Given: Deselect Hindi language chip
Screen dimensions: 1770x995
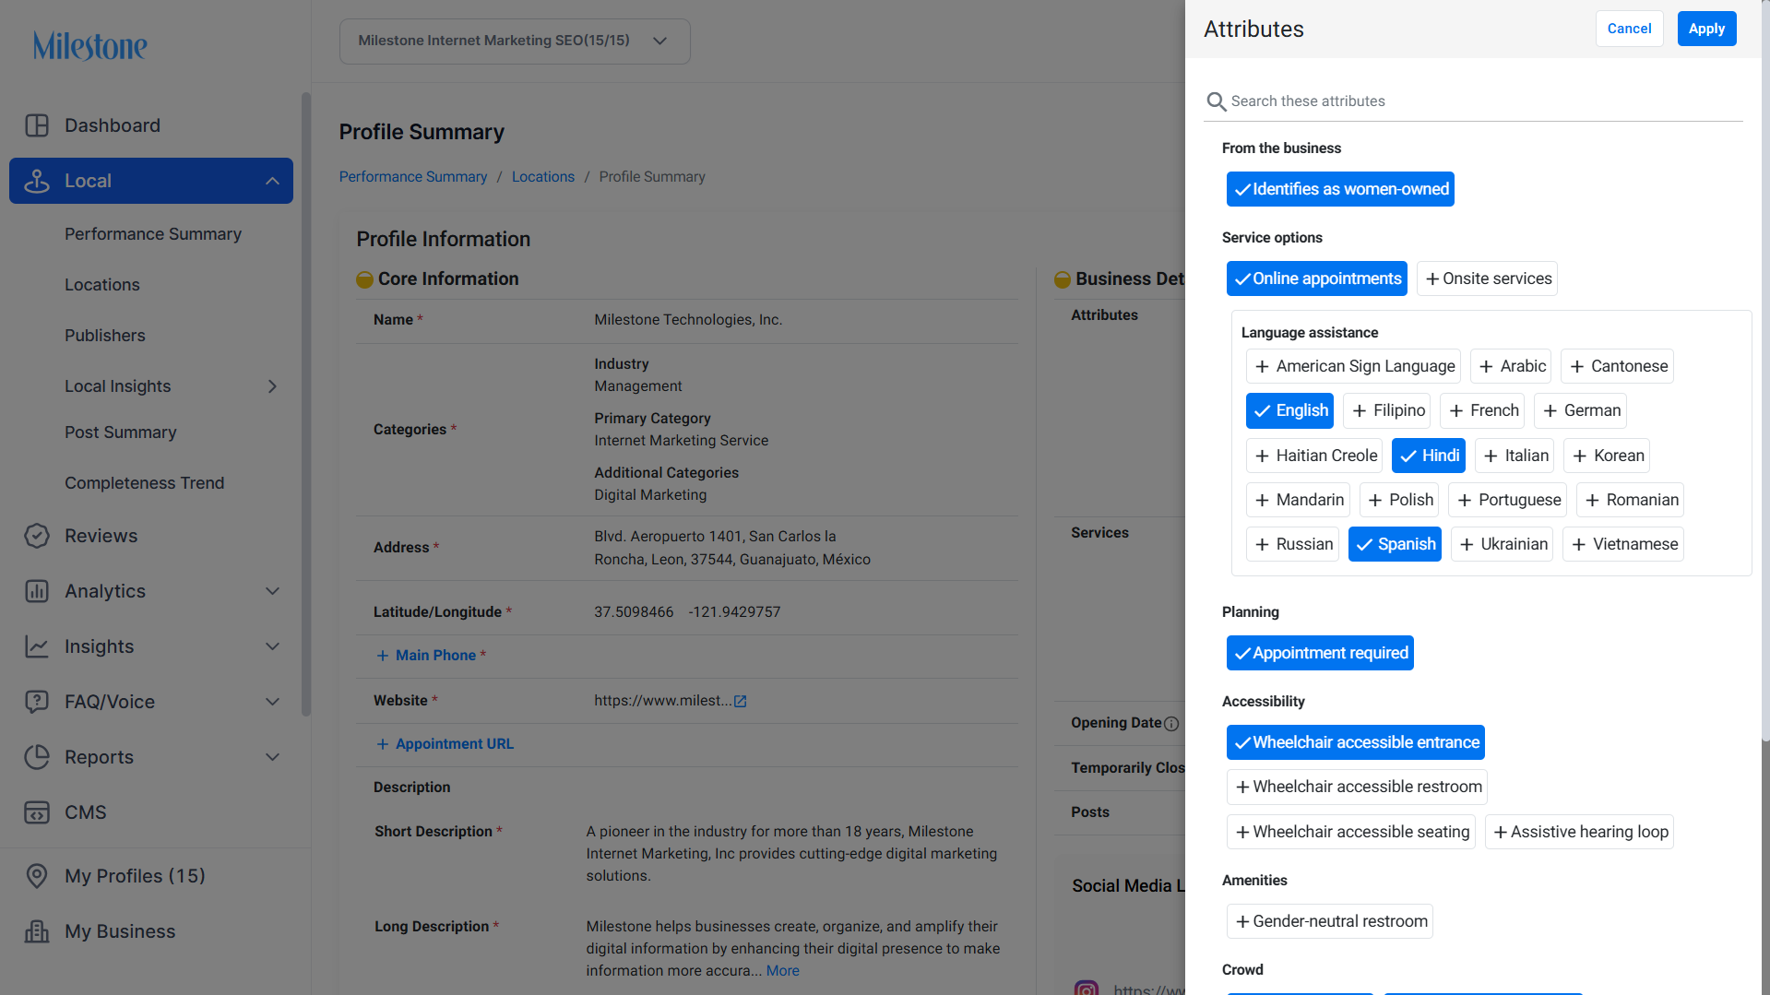Looking at the screenshot, I should [x=1429, y=456].
